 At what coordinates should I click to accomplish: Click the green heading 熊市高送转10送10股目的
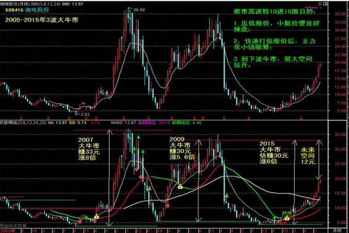[275, 12]
